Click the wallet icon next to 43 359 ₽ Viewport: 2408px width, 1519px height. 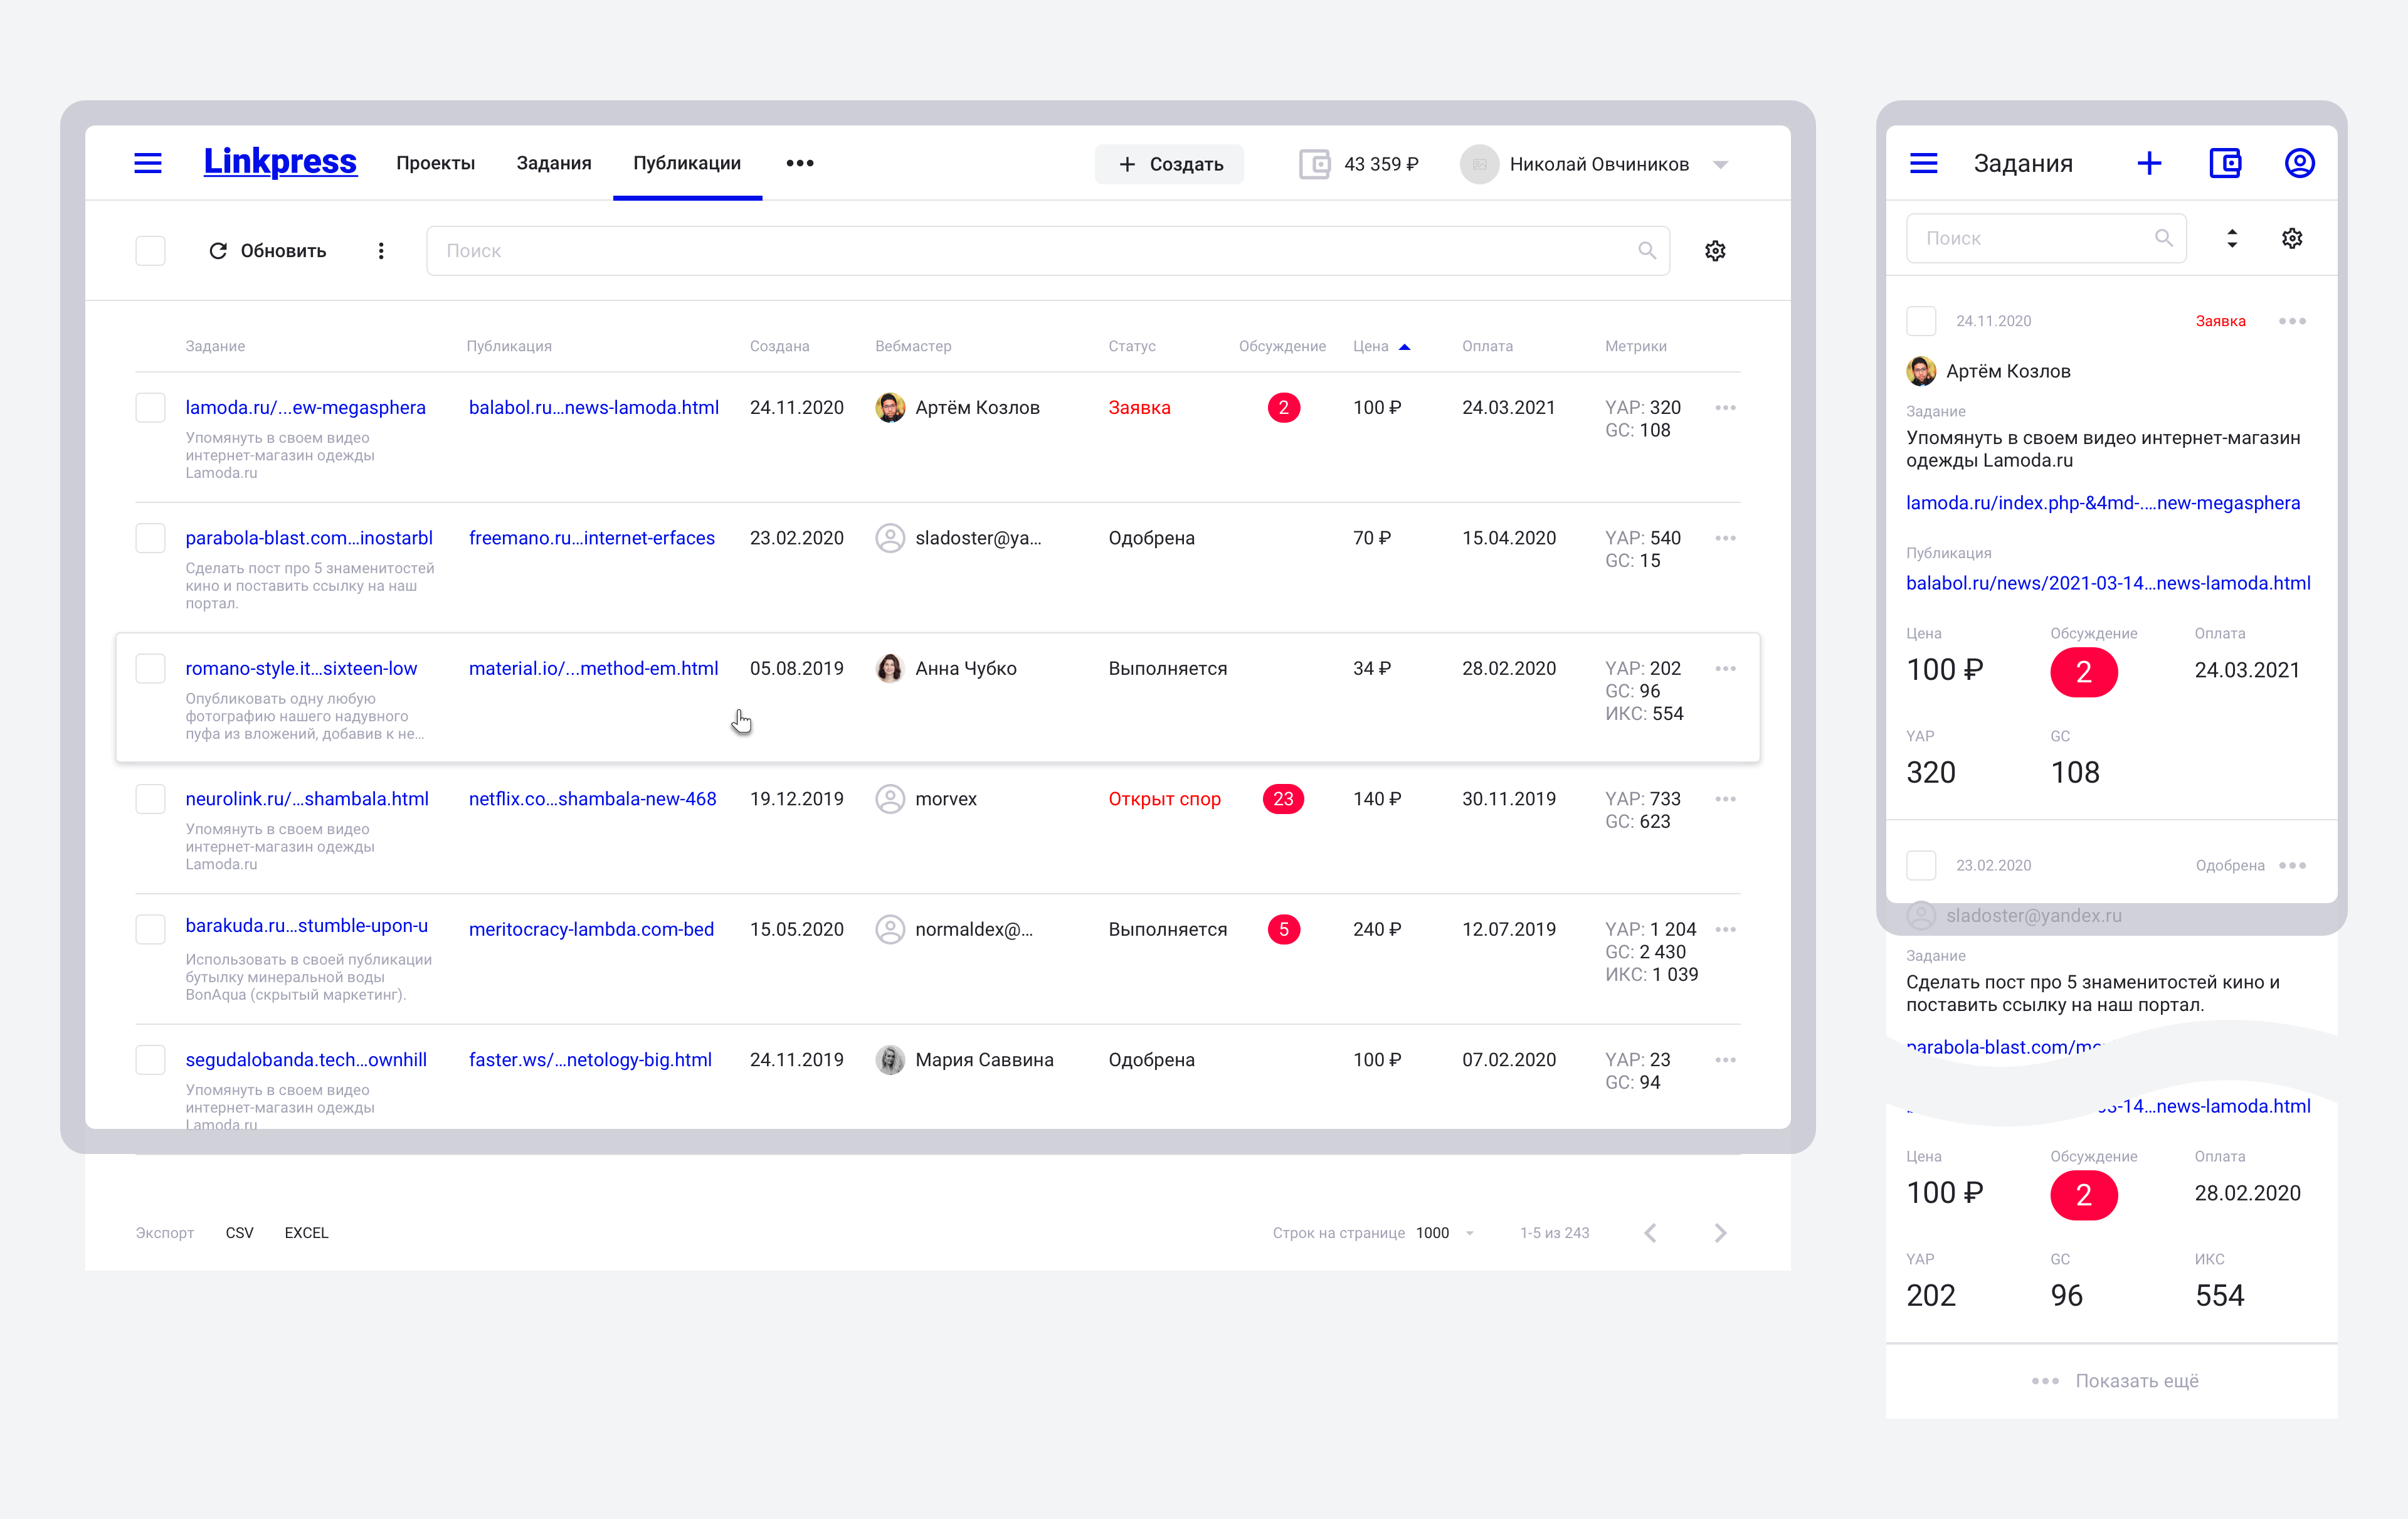tap(1314, 164)
